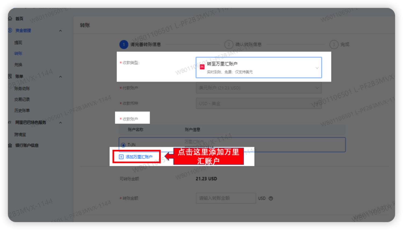
Task: Collapse the 账单 sidebar section
Action: tap(60, 77)
